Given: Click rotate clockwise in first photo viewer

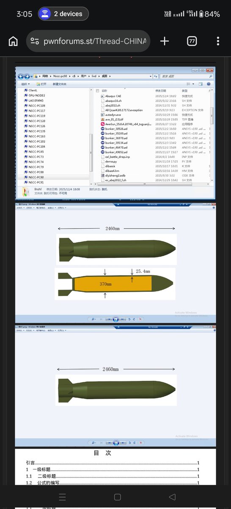Looking at the screenshot, I should coord(134,319).
